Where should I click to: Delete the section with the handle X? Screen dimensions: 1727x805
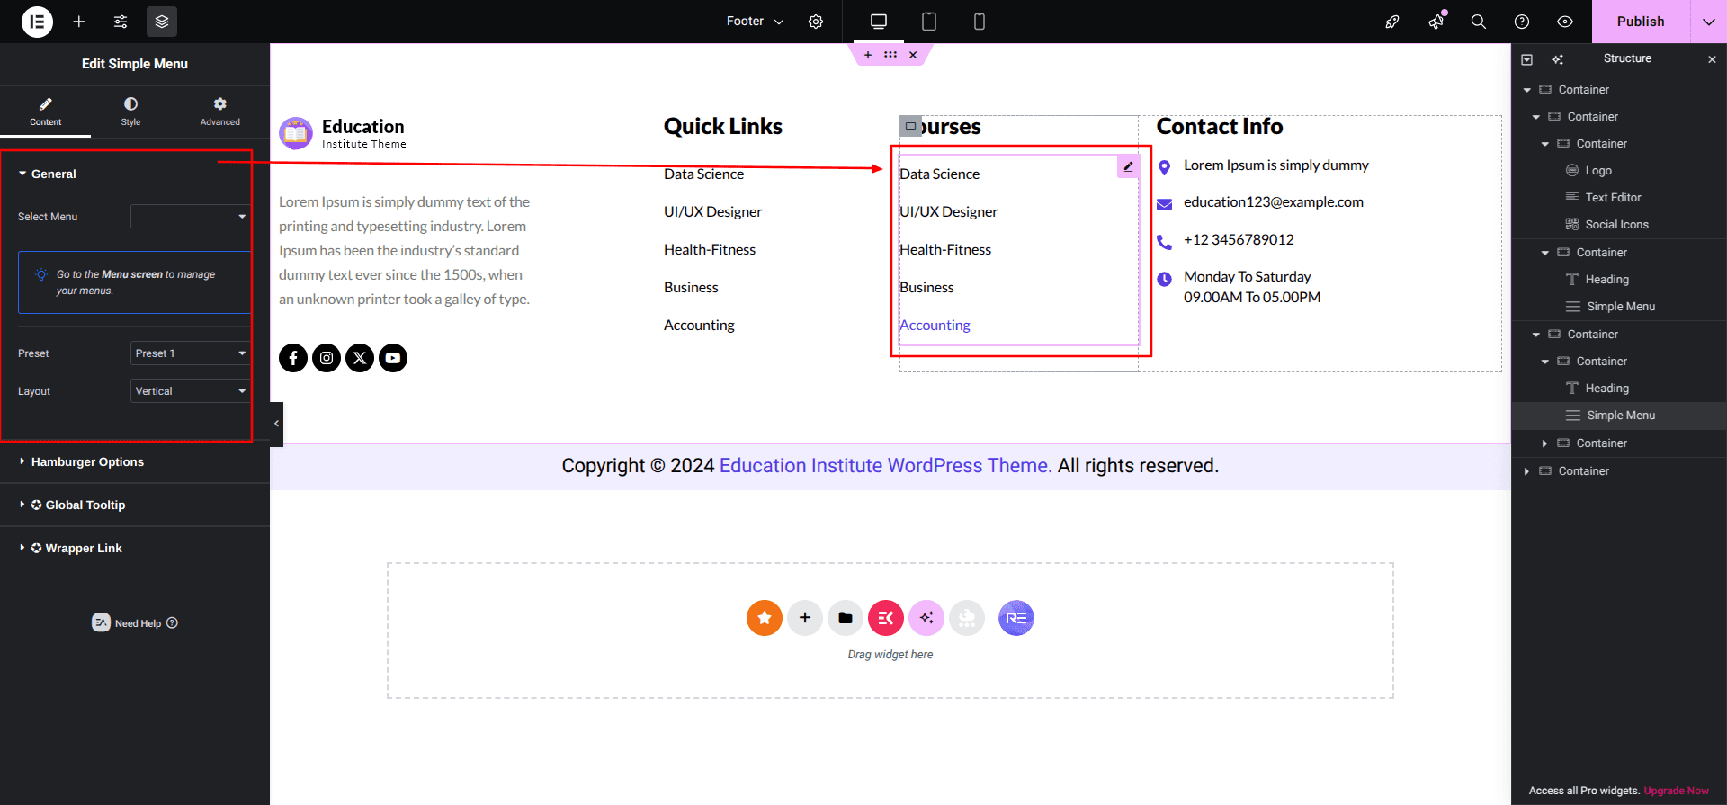913,55
